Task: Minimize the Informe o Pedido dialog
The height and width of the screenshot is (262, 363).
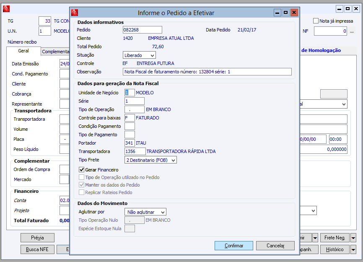Action: click(277, 13)
